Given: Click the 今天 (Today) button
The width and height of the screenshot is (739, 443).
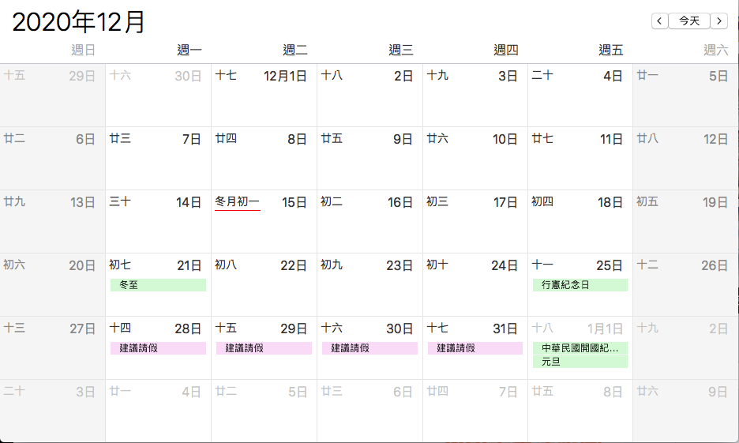Looking at the screenshot, I should 689,21.
